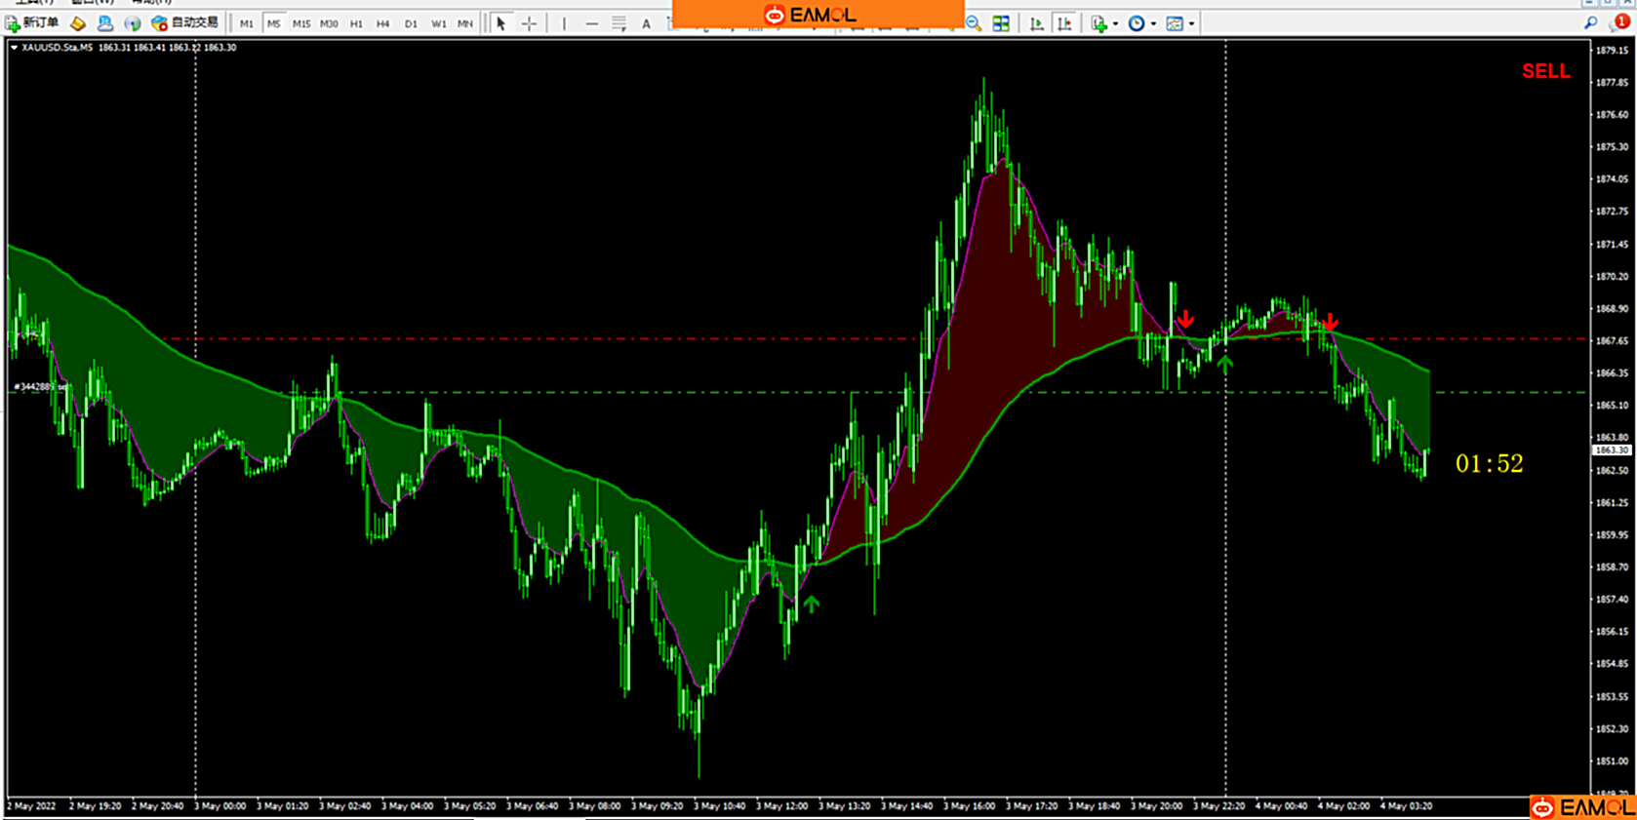Click the #344288 order line label
This screenshot has height=820, width=1637.
pyautogui.click(x=40, y=387)
